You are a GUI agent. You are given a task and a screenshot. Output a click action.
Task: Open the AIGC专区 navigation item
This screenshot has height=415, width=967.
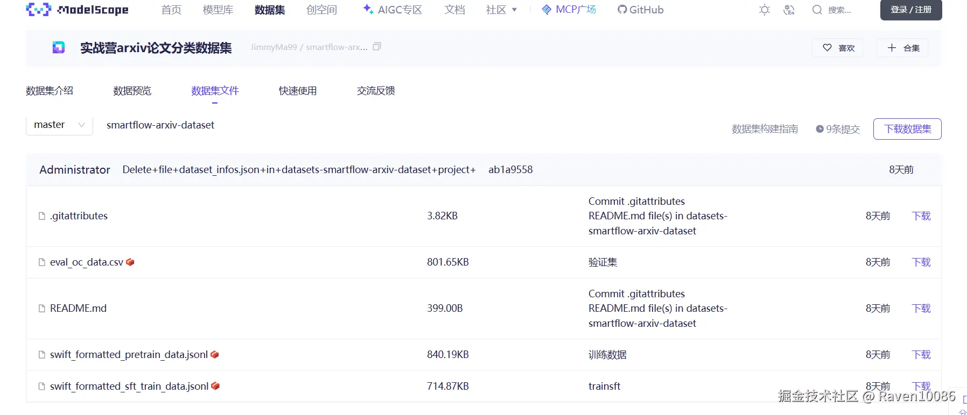tap(393, 10)
